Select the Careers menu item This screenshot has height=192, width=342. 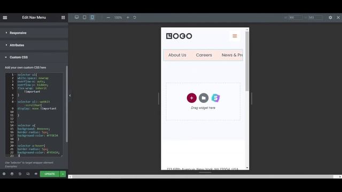pos(204,55)
